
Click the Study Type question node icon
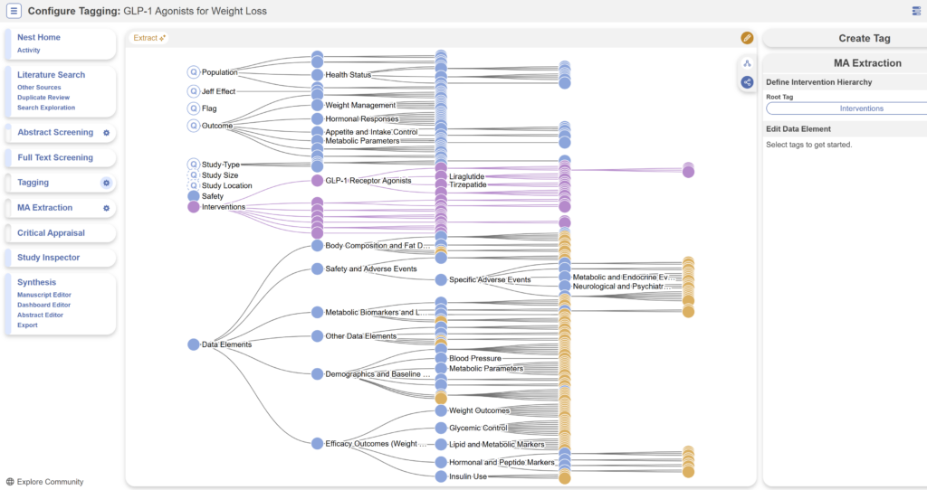click(x=194, y=165)
